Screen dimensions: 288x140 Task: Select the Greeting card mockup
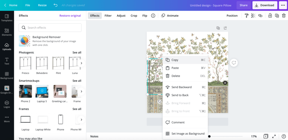point(60,91)
